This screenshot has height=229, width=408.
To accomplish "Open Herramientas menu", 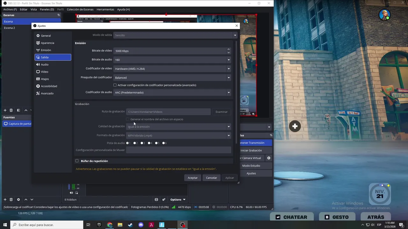I will point(105,10).
